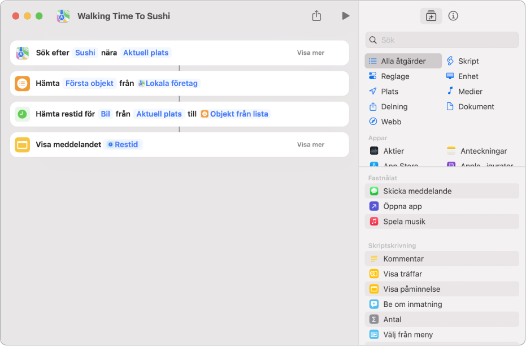
Task: Change the Sushi search term parameter
Action: pos(85,53)
